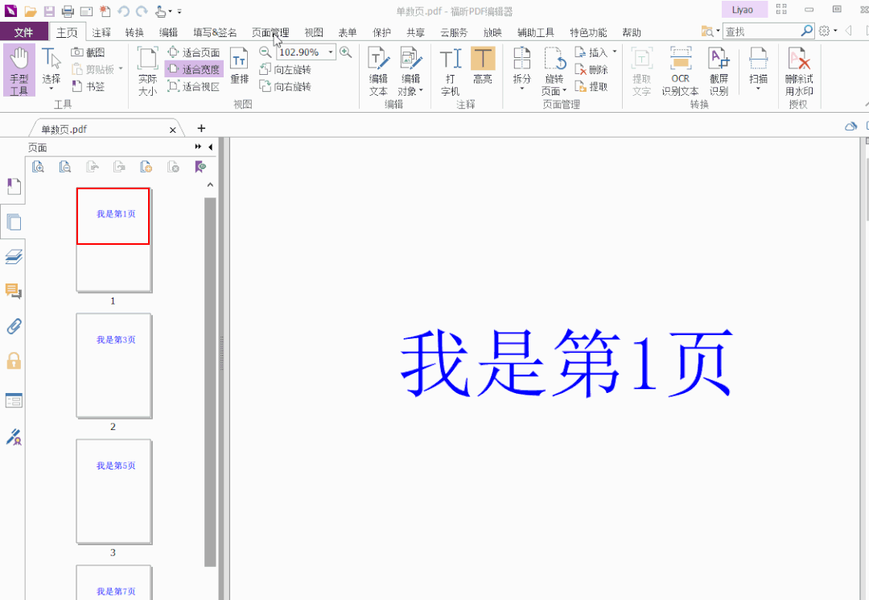Open the Comments side panel icon
Viewport: 869px width, 600px height.
[x=14, y=291]
